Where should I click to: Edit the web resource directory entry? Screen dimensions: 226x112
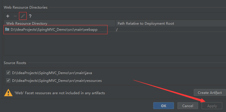(x=23, y=16)
